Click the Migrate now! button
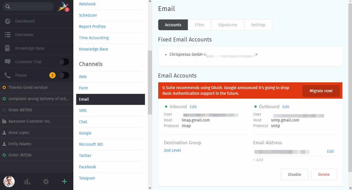This screenshot has height=190, width=352. [321, 91]
